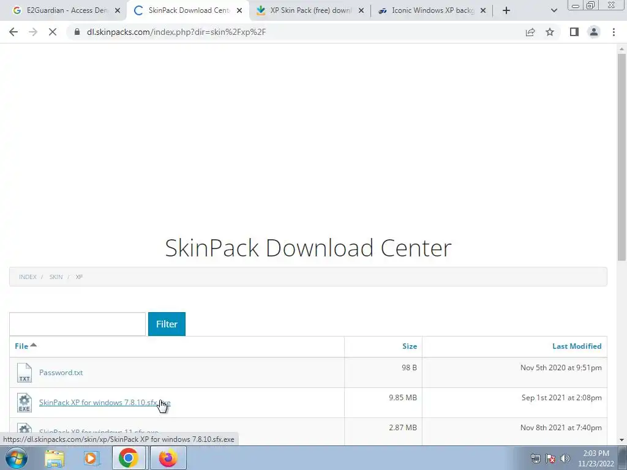This screenshot has width=627, height=470.
Task: Click the network tray icon
Action: pos(535,458)
